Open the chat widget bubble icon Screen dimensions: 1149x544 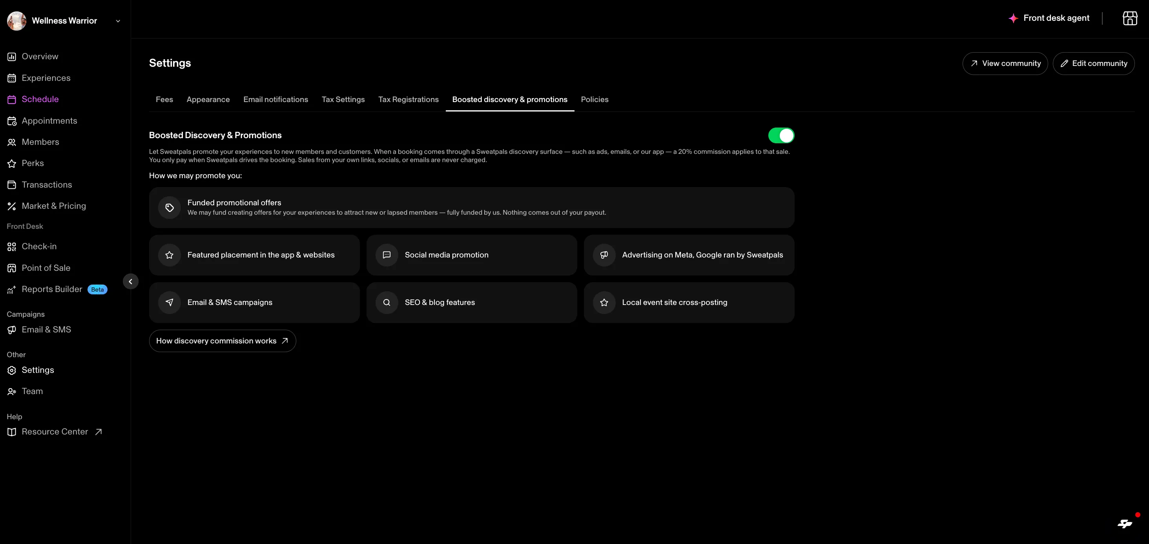(x=1125, y=524)
